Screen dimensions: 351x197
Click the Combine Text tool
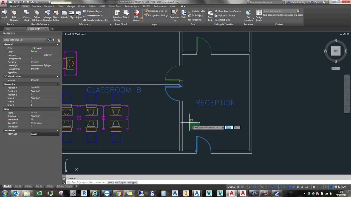(x=174, y=15)
